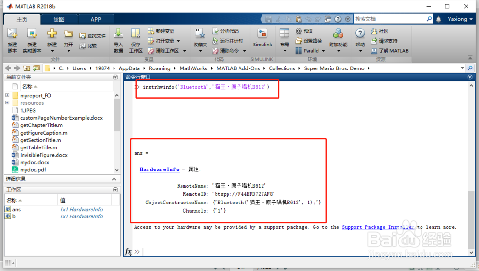Viewport: 479px width, 271px height.
Task: Click the command window vertical scrollbar
Action: pyautogui.click(x=471, y=219)
